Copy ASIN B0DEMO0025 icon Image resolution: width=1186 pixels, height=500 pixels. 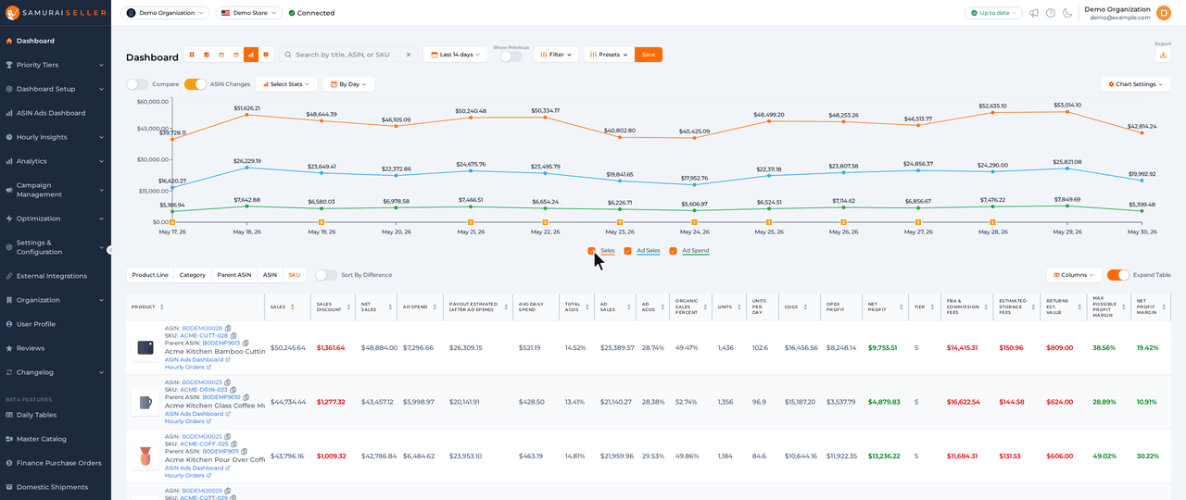[x=228, y=436]
